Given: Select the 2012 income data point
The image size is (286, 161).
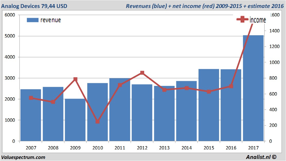Looking at the screenshot, I should pos(142,73).
